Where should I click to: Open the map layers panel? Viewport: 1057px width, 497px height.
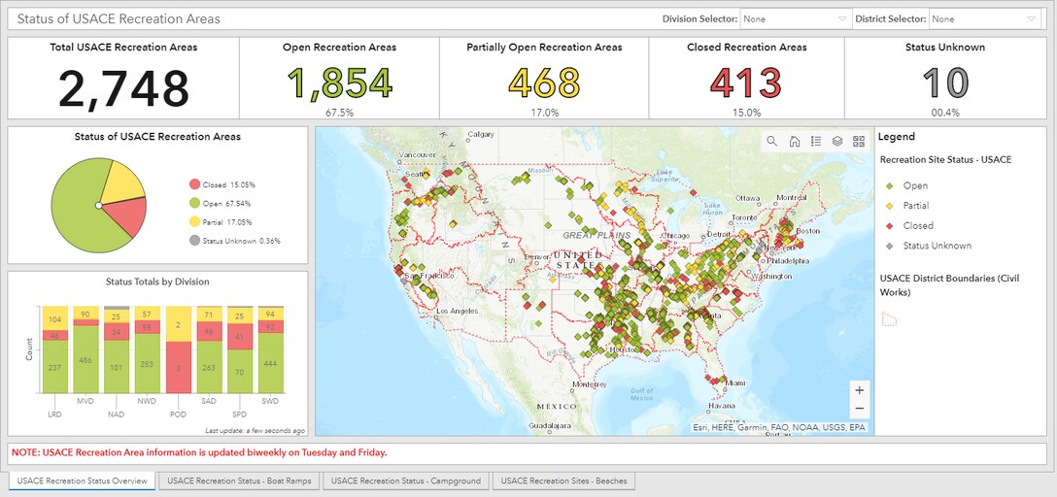[836, 142]
